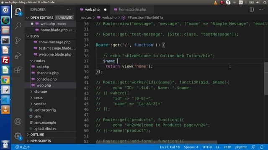268x150 pixels.
Task: Change indentation via Spaces: 4
Action: [191, 147]
